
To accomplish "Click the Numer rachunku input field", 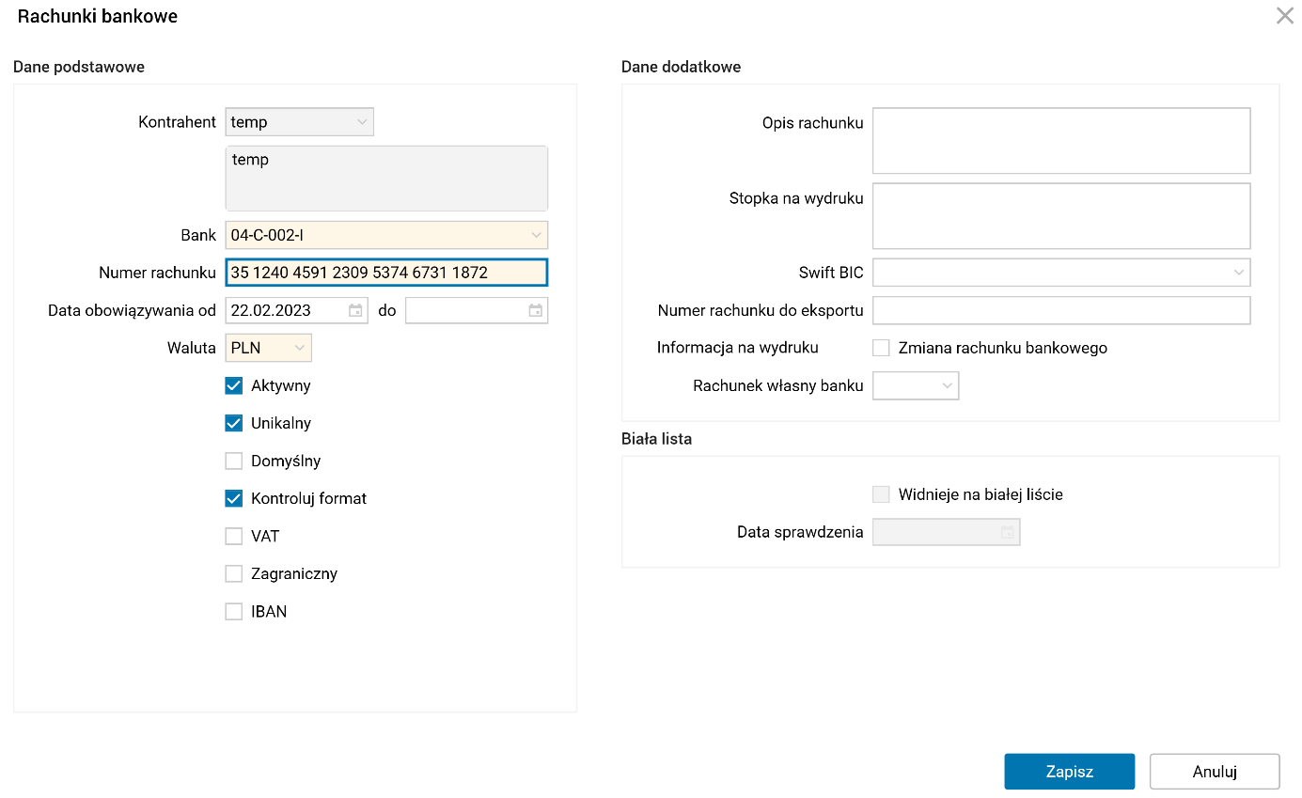I will point(386,273).
